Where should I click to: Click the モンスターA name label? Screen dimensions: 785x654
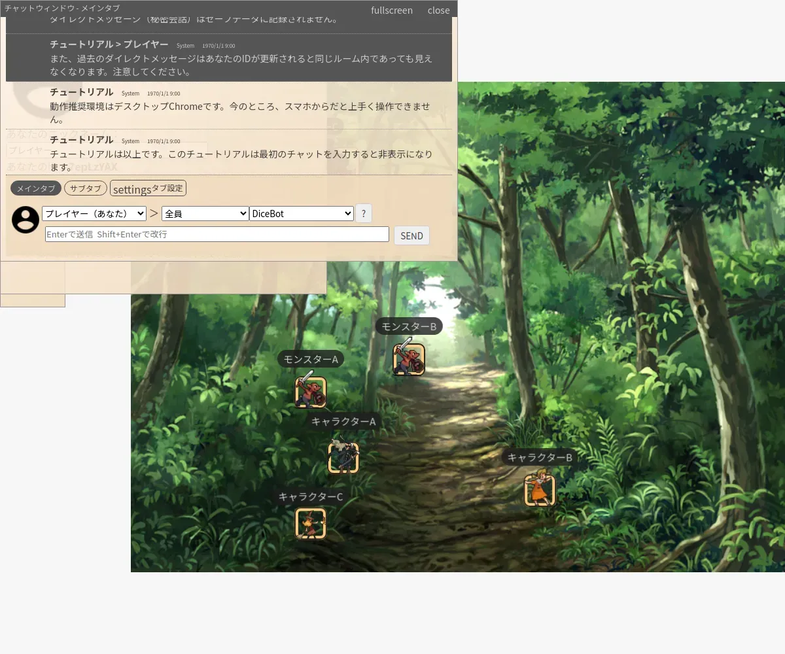pos(311,359)
